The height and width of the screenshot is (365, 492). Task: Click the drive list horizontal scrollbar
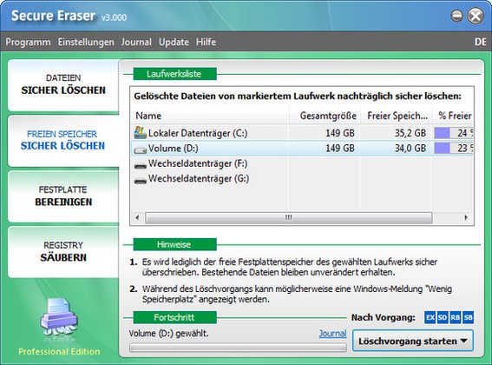pos(289,217)
